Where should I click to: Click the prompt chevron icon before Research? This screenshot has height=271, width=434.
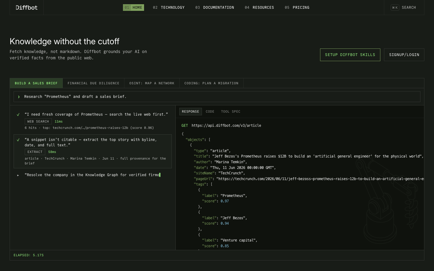click(19, 97)
